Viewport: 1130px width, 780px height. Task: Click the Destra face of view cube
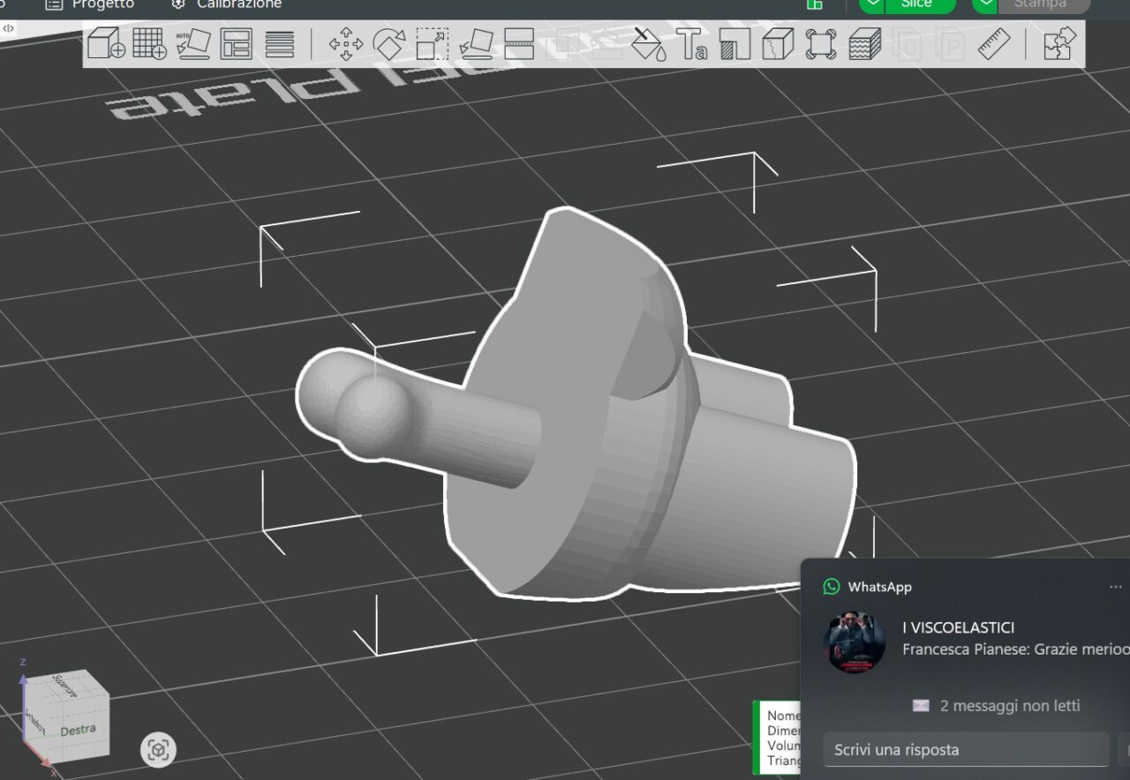point(78,730)
